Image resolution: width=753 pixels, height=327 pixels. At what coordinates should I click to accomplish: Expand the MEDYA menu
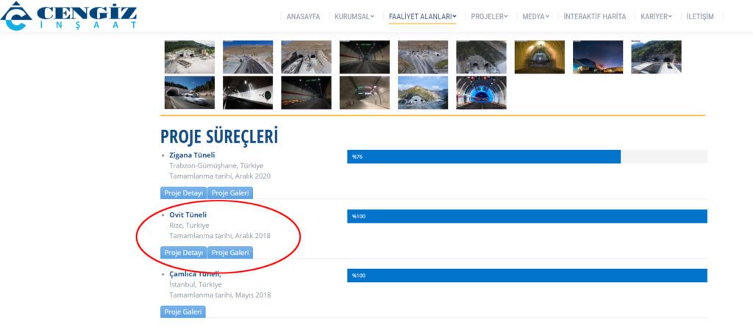[x=535, y=16]
